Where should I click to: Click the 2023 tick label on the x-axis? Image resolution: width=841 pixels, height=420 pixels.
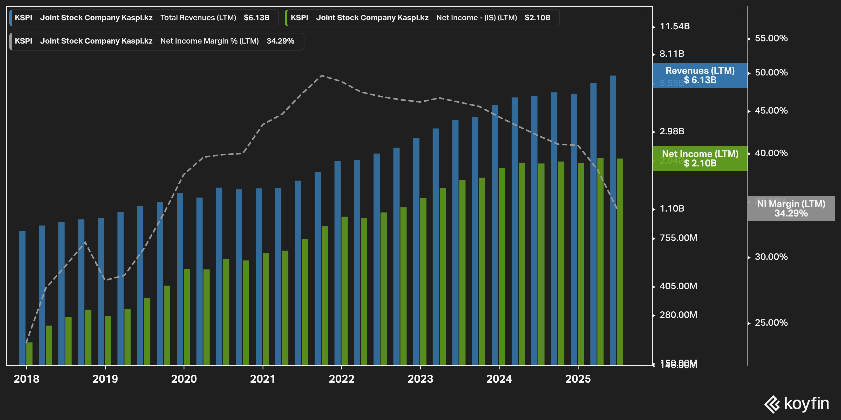[420, 379]
